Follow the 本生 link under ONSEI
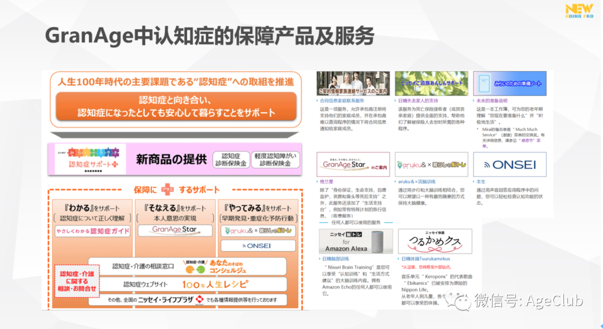 click(481, 182)
